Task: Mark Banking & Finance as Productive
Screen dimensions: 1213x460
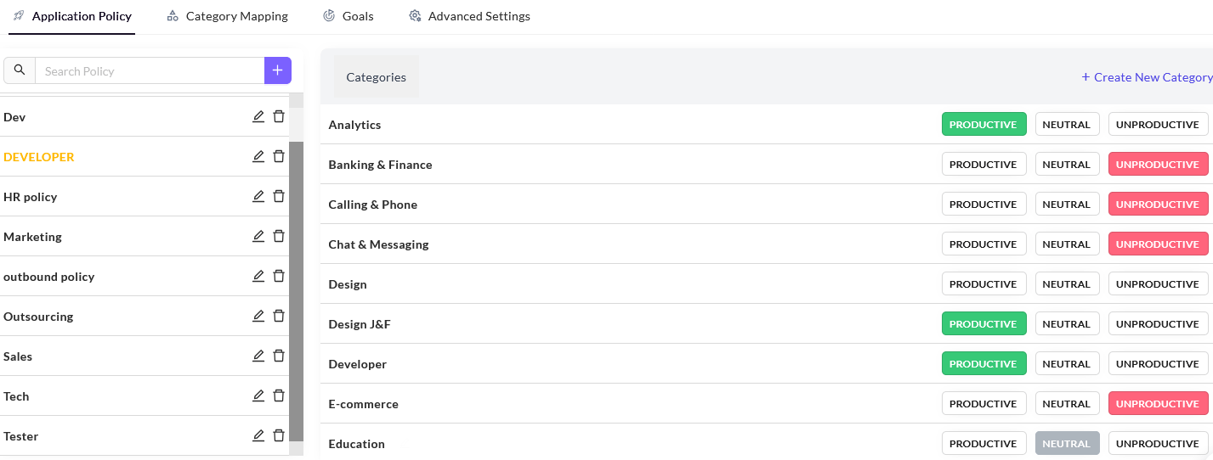Action: click(x=983, y=165)
